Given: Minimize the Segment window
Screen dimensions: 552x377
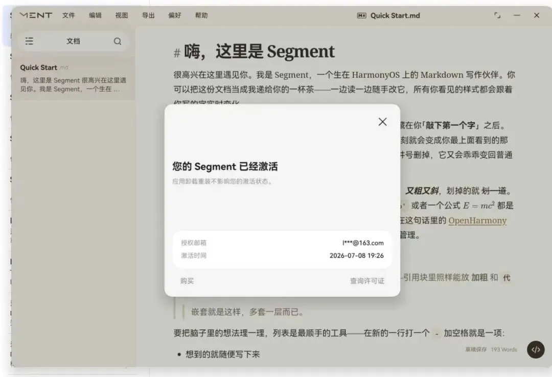Looking at the screenshot, I should tap(517, 15).
